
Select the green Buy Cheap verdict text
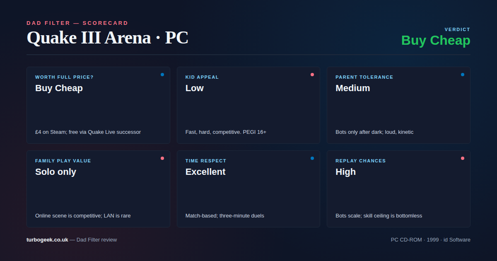(436, 40)
